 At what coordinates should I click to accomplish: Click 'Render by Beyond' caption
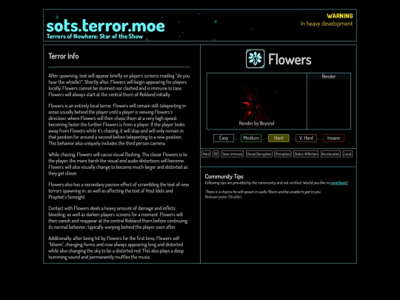256,124
